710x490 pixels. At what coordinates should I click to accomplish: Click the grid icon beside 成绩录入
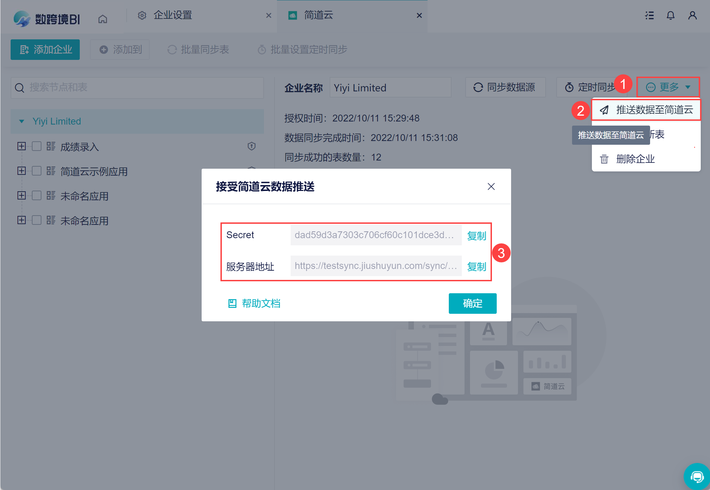(x=51, y=146)
